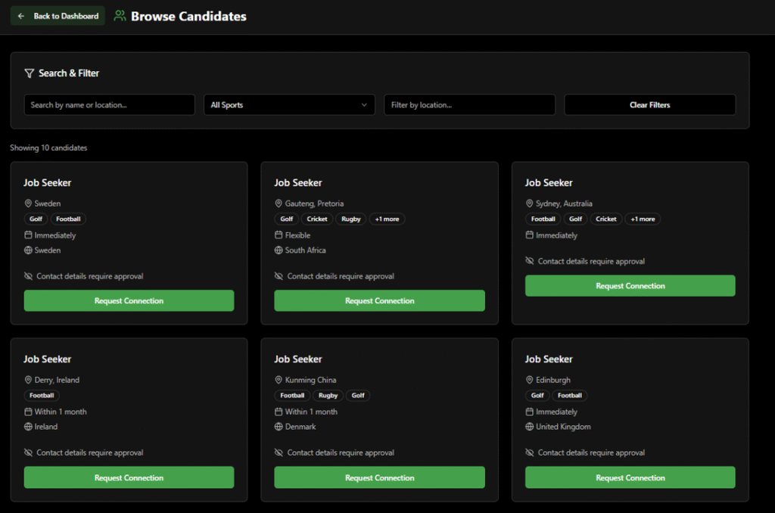Image resolution: width=775 pixels, height=513 pixels.
Task: Click hidden-eye icon on Sydney candidate card
Action: 530,262
